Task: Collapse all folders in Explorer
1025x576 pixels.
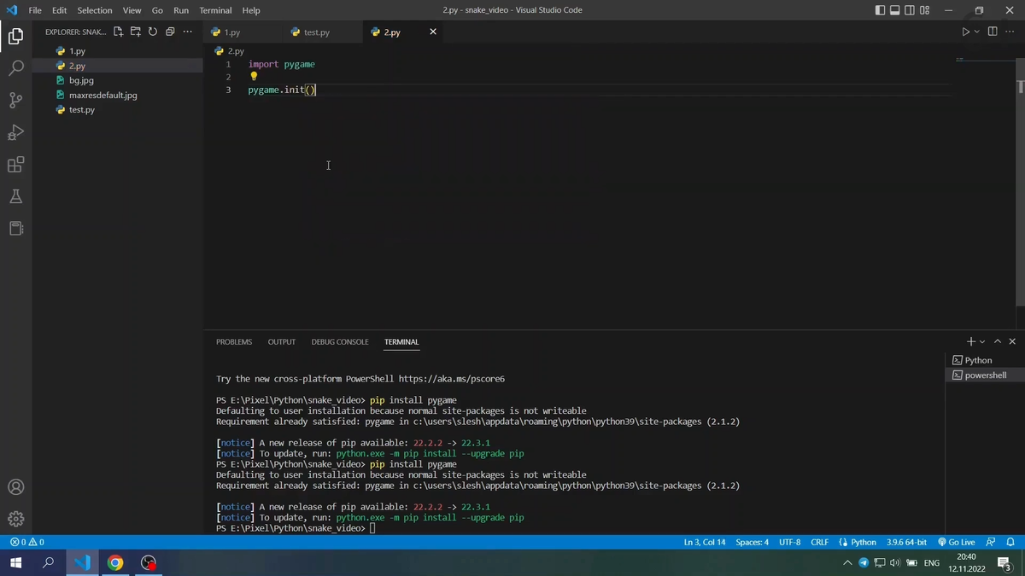Action: (x=170, y=32)
